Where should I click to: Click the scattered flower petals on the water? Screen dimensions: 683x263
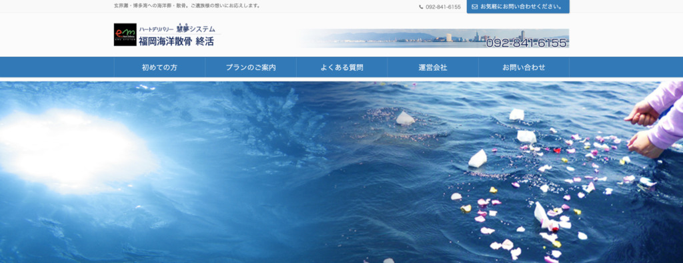pos(566,183)
